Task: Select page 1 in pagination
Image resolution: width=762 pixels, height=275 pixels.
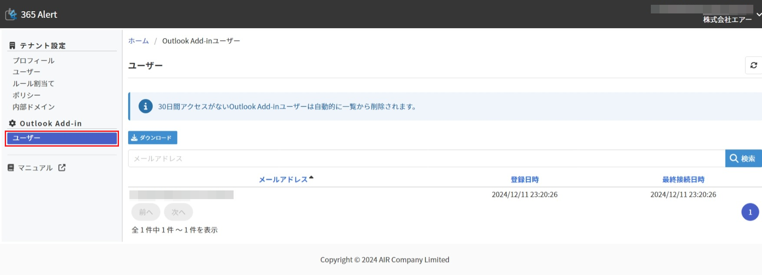Action: [x=750, y=212]
